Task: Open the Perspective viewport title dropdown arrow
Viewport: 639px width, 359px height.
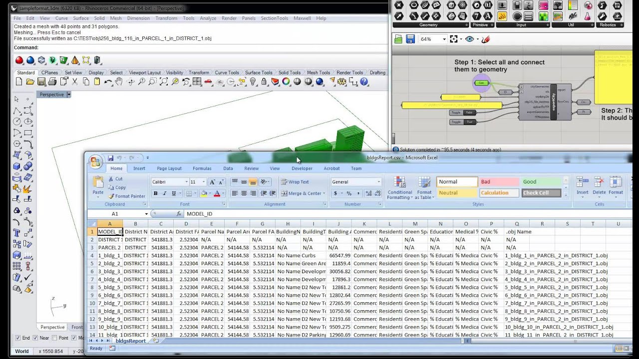Action: click(x=69, y=94)
